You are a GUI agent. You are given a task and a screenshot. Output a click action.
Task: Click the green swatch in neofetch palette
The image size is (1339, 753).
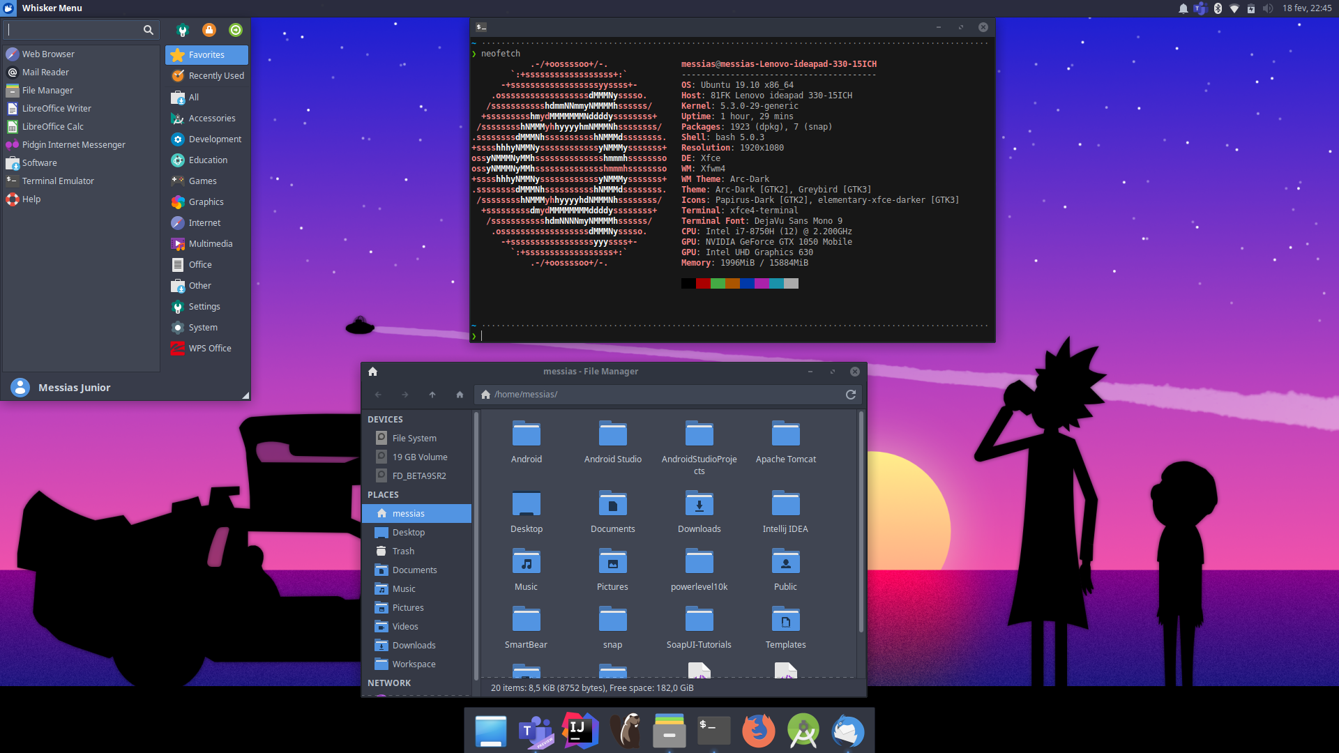[718, 284]
